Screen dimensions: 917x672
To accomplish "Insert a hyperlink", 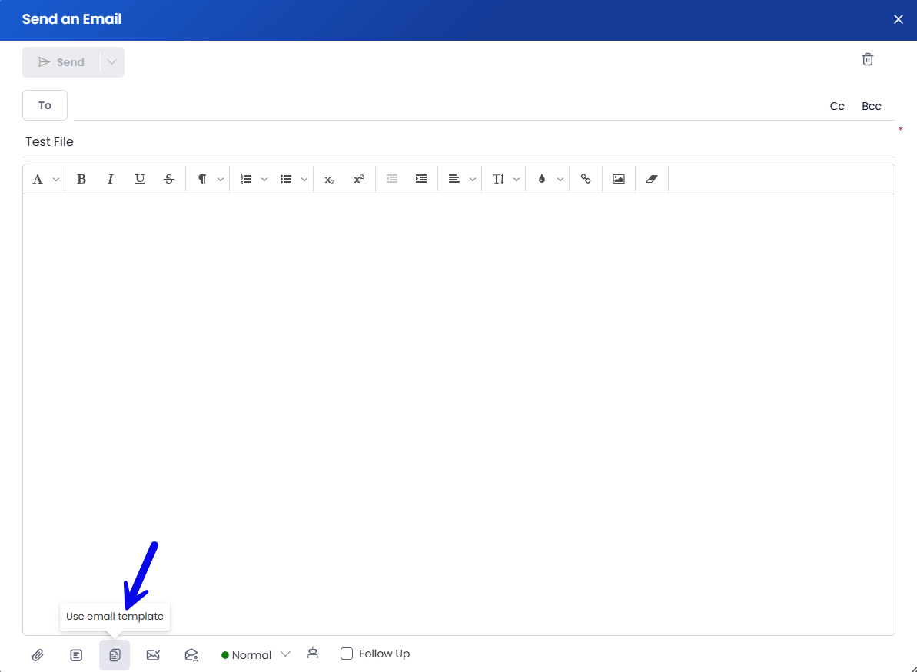I will pyautogui.click(x=586, y=180).
